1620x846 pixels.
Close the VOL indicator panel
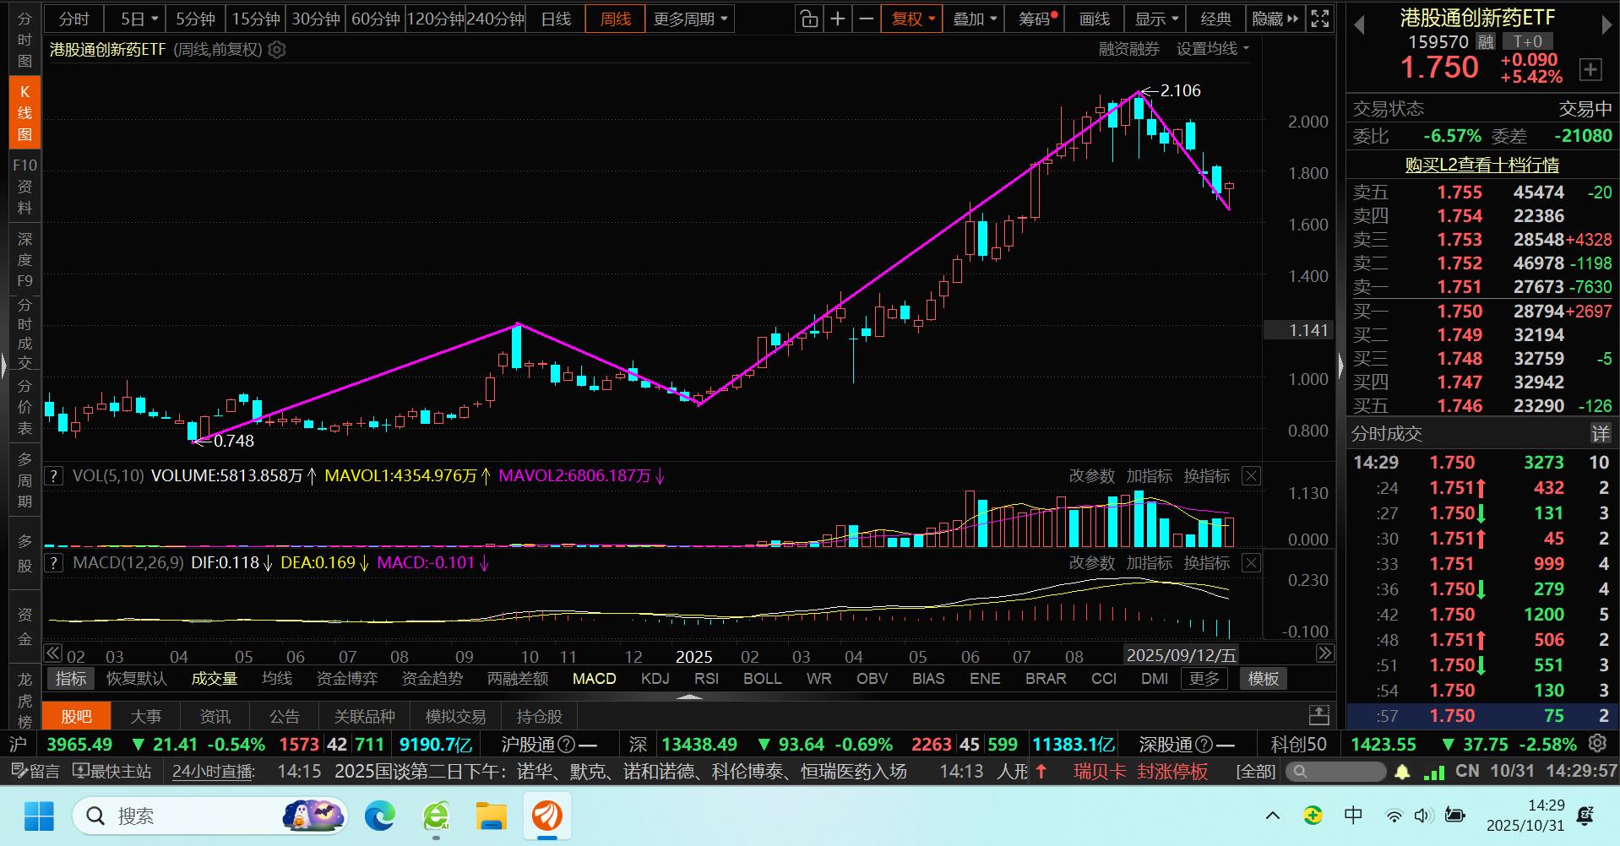(x=1251, y=476)
